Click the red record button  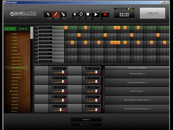105,14
